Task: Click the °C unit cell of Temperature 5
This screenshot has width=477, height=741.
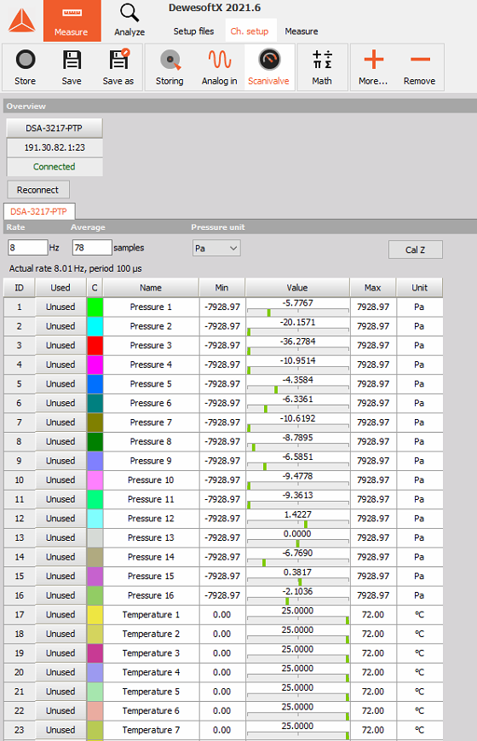Action: click(x=419, y=692)
